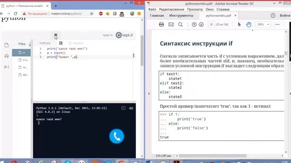Viewport: 291px width, 163px height.
Task: Click the layout icon next to main.py
Action: (60, 43)
